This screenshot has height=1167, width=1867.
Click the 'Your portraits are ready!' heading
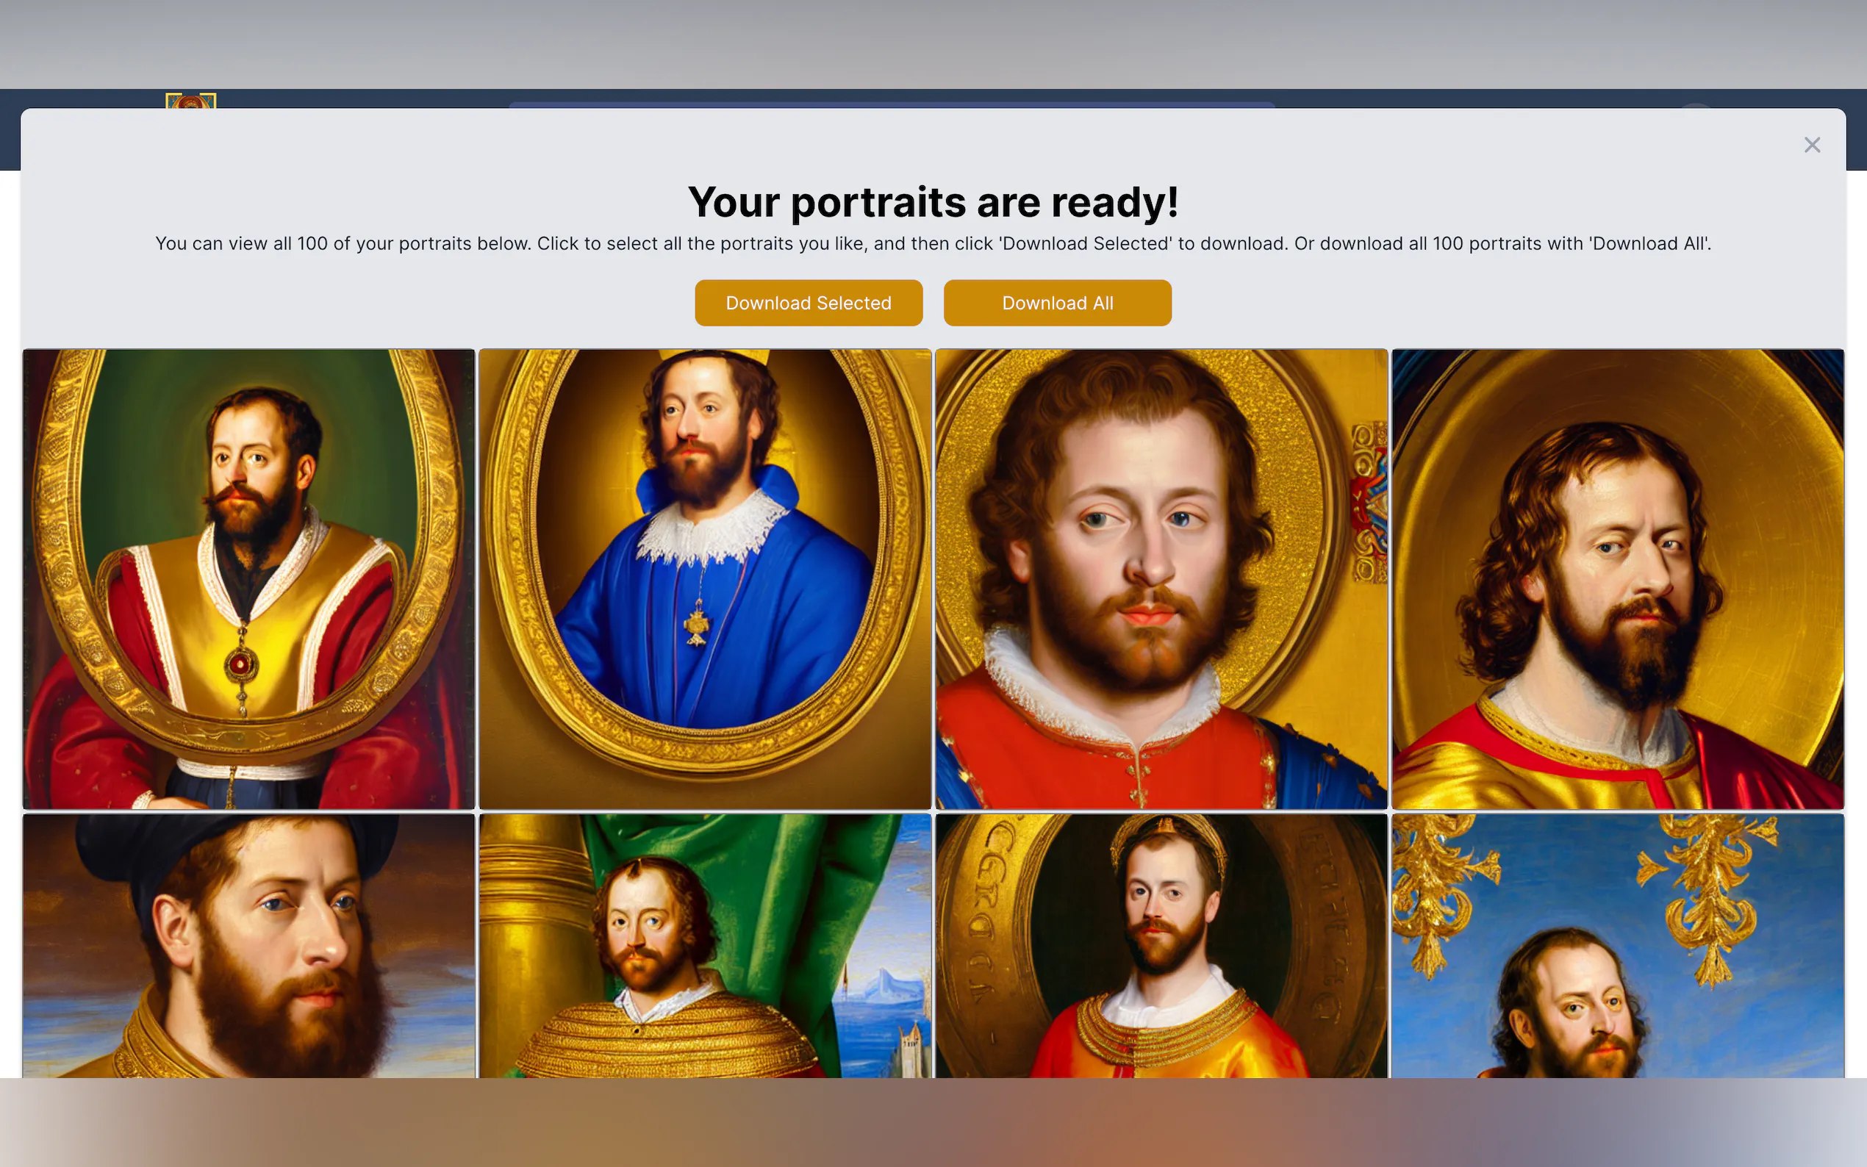(x=933, y=202)
